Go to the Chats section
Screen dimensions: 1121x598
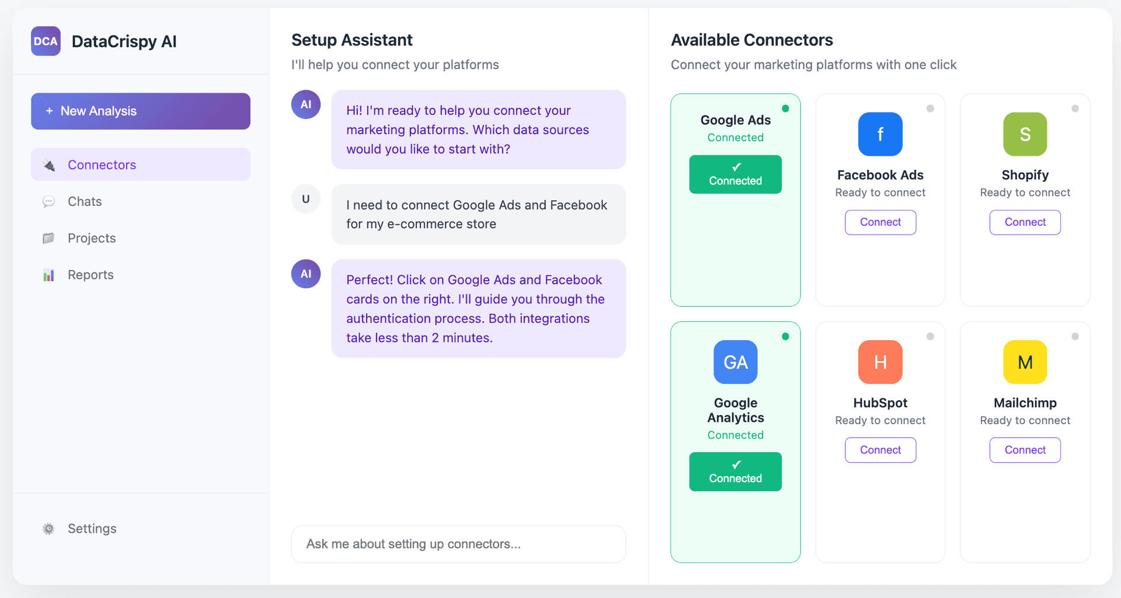point(85,202)
